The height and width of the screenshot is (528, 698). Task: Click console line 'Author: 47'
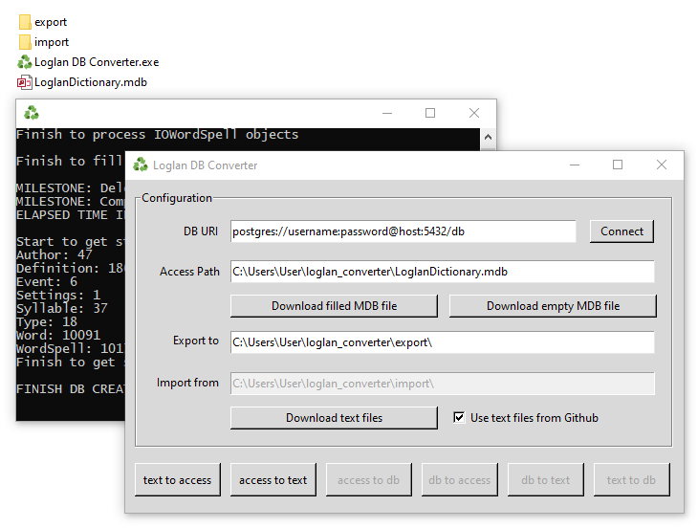(55, 254)
